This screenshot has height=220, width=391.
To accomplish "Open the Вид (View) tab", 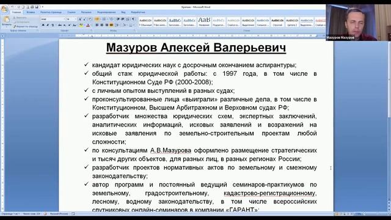I will 123,12.
